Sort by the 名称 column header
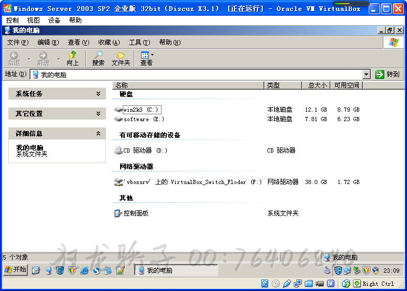407x291 pixels. point(188,85)
